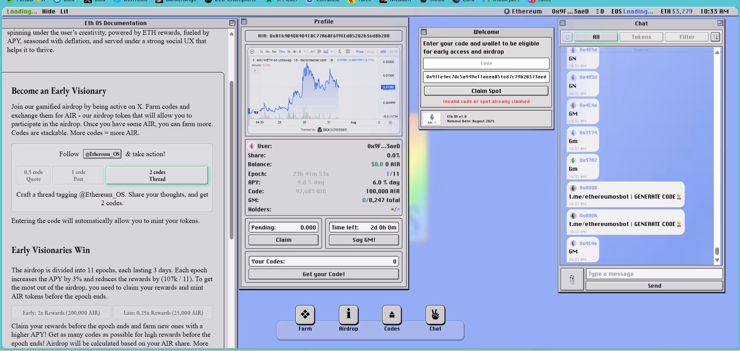740x351 pixels.
Task: Select the Filter tab in Chat
Action: tap(686, 37)
